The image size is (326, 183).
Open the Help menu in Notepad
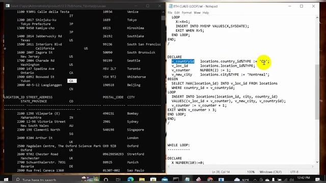(x=206, y=13)
